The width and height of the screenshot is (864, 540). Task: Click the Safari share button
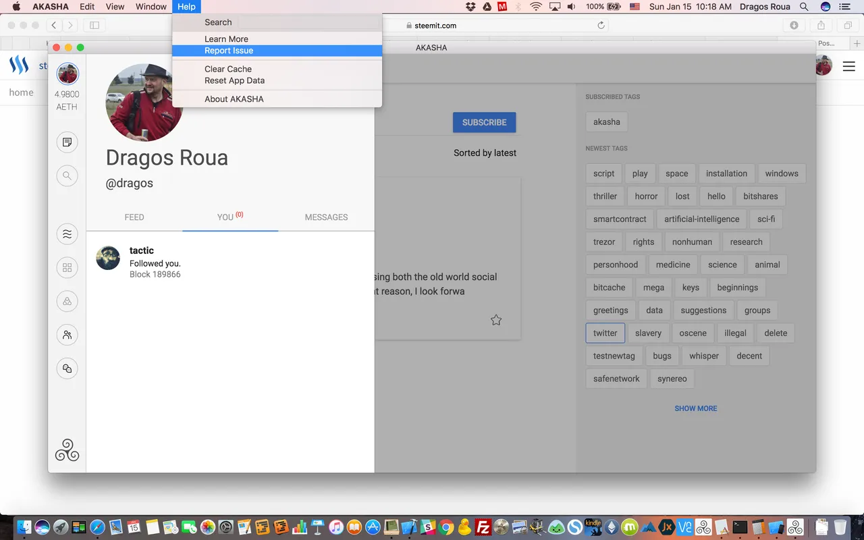point(821,26)
